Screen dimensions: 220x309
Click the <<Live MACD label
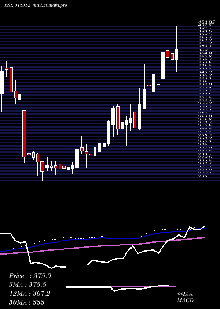pos(185,298)
